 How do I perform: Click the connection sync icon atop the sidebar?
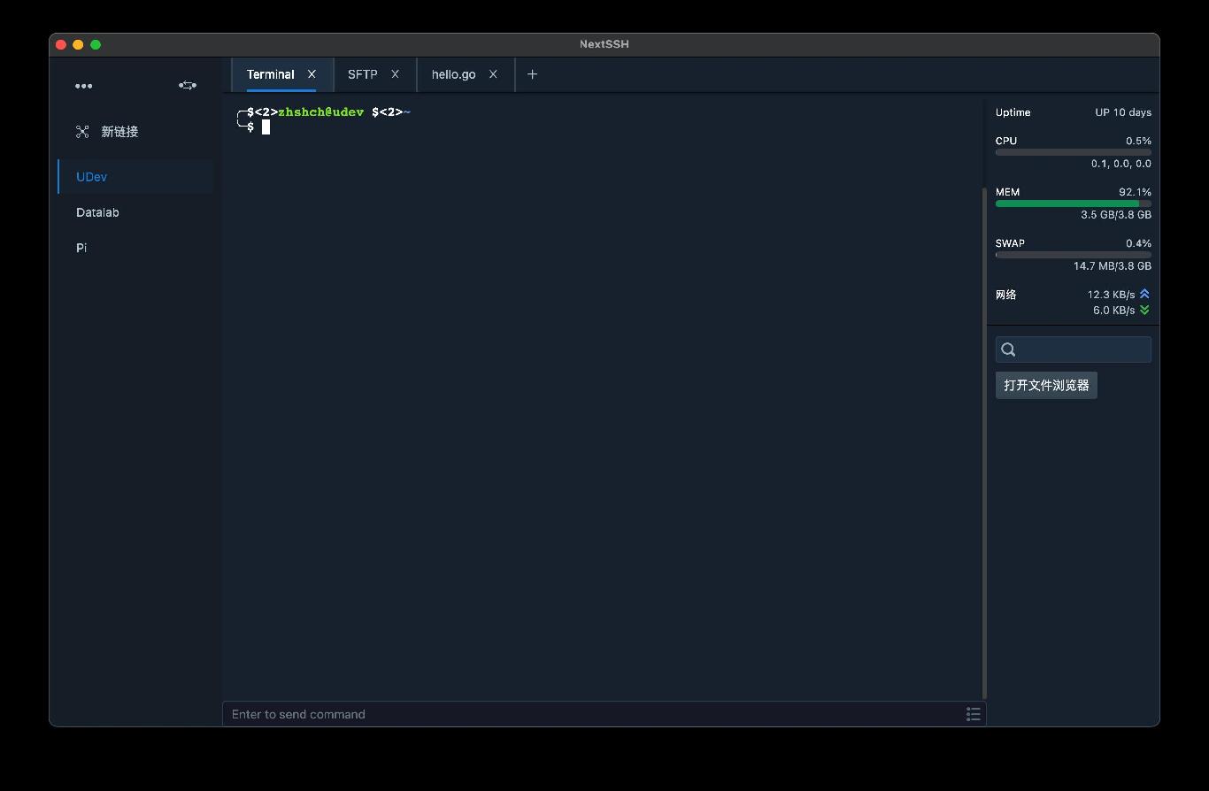(187, 86)
